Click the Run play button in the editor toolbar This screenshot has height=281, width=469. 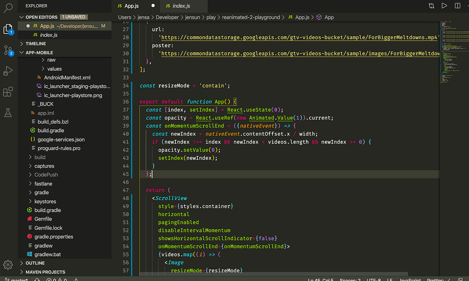point(444,6)
